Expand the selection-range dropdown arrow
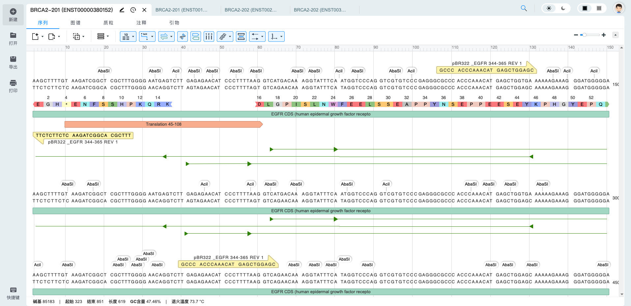631x306 pixels. pyautogui.click(x=83, y=37)
